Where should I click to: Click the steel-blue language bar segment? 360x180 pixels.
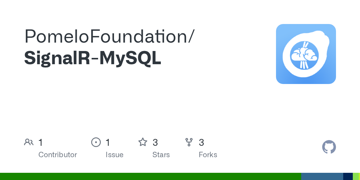(322, 176)
